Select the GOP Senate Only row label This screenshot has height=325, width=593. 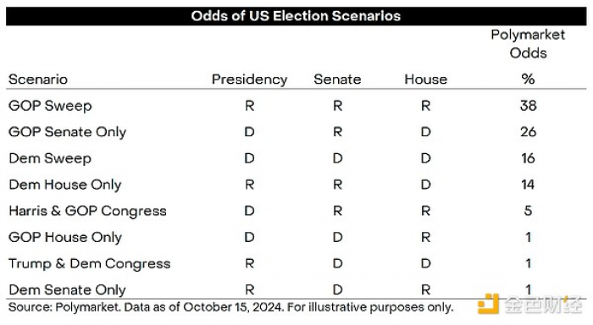(x=67, y=132)
